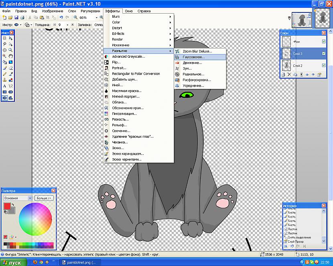The height and width of the screenshot is (266, 333).
Task: Choose Масляная краска effect
Action: pos(139,91)
